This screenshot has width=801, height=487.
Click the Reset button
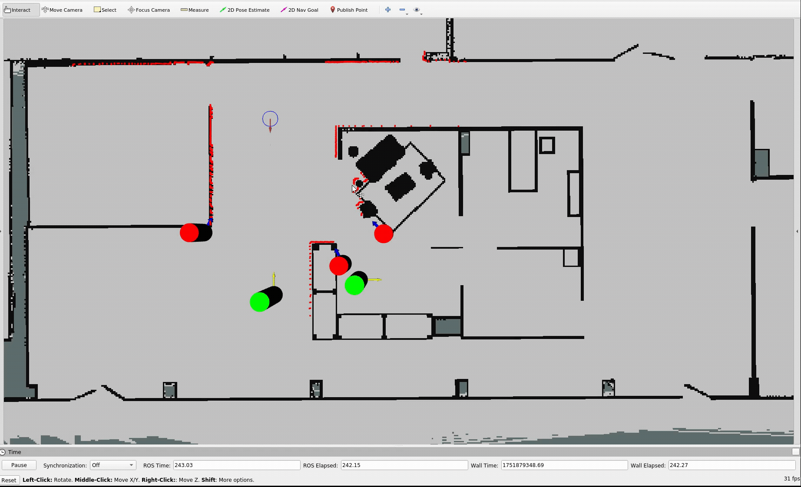9,480
